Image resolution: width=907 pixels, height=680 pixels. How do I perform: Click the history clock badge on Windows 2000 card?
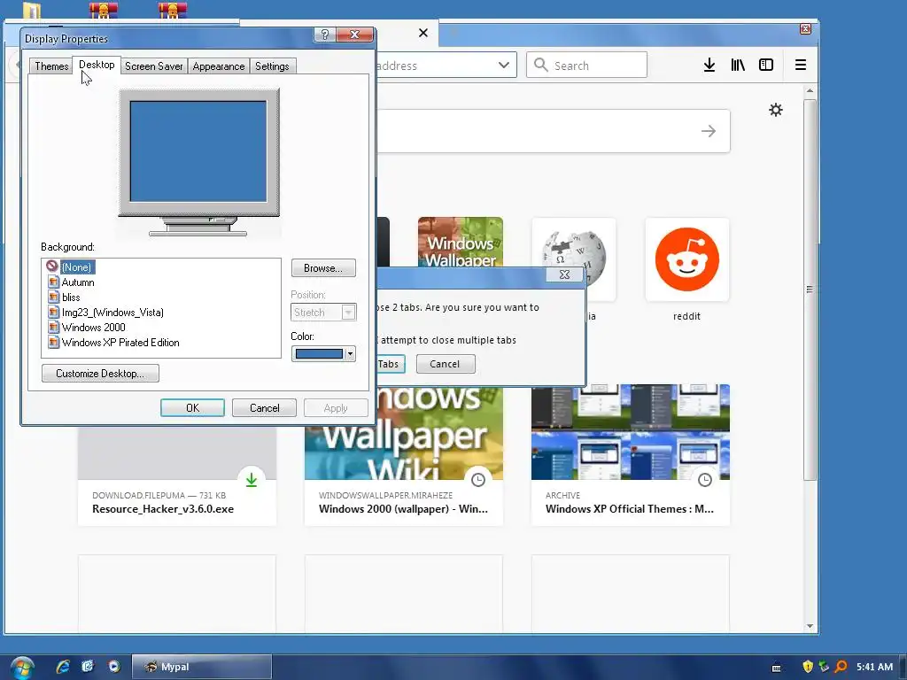pos(478,479)
